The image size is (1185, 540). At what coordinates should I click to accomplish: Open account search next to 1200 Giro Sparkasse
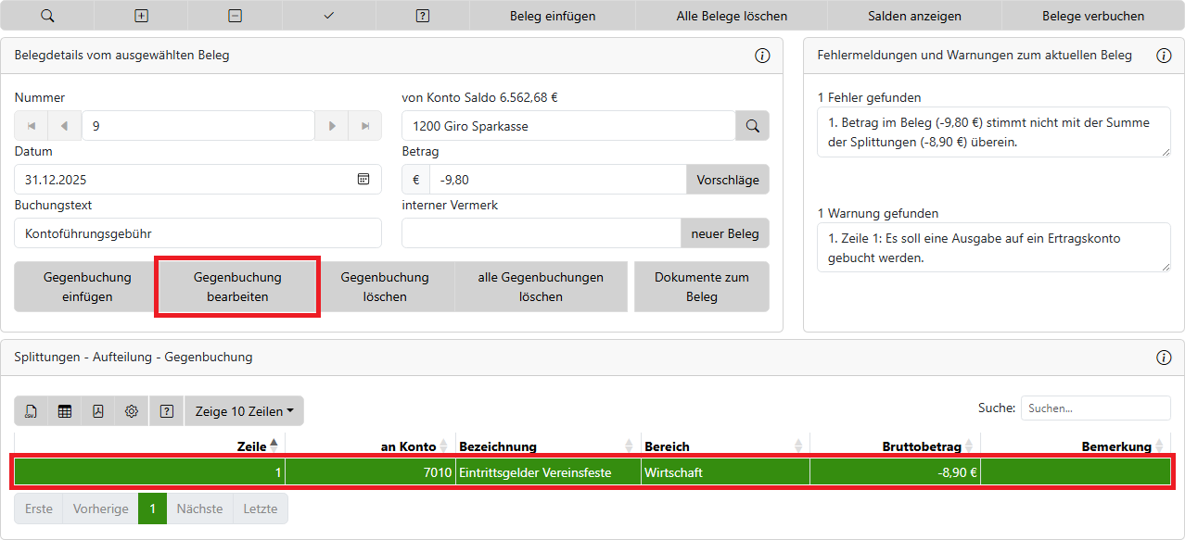point(752,126)
